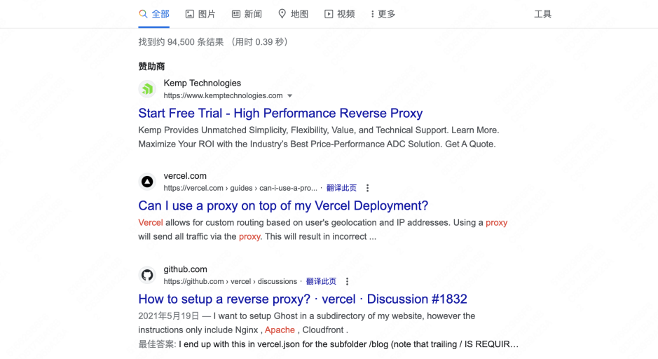Click the play icon beside 视频
The image size is (658, 359).
(329, 14)
